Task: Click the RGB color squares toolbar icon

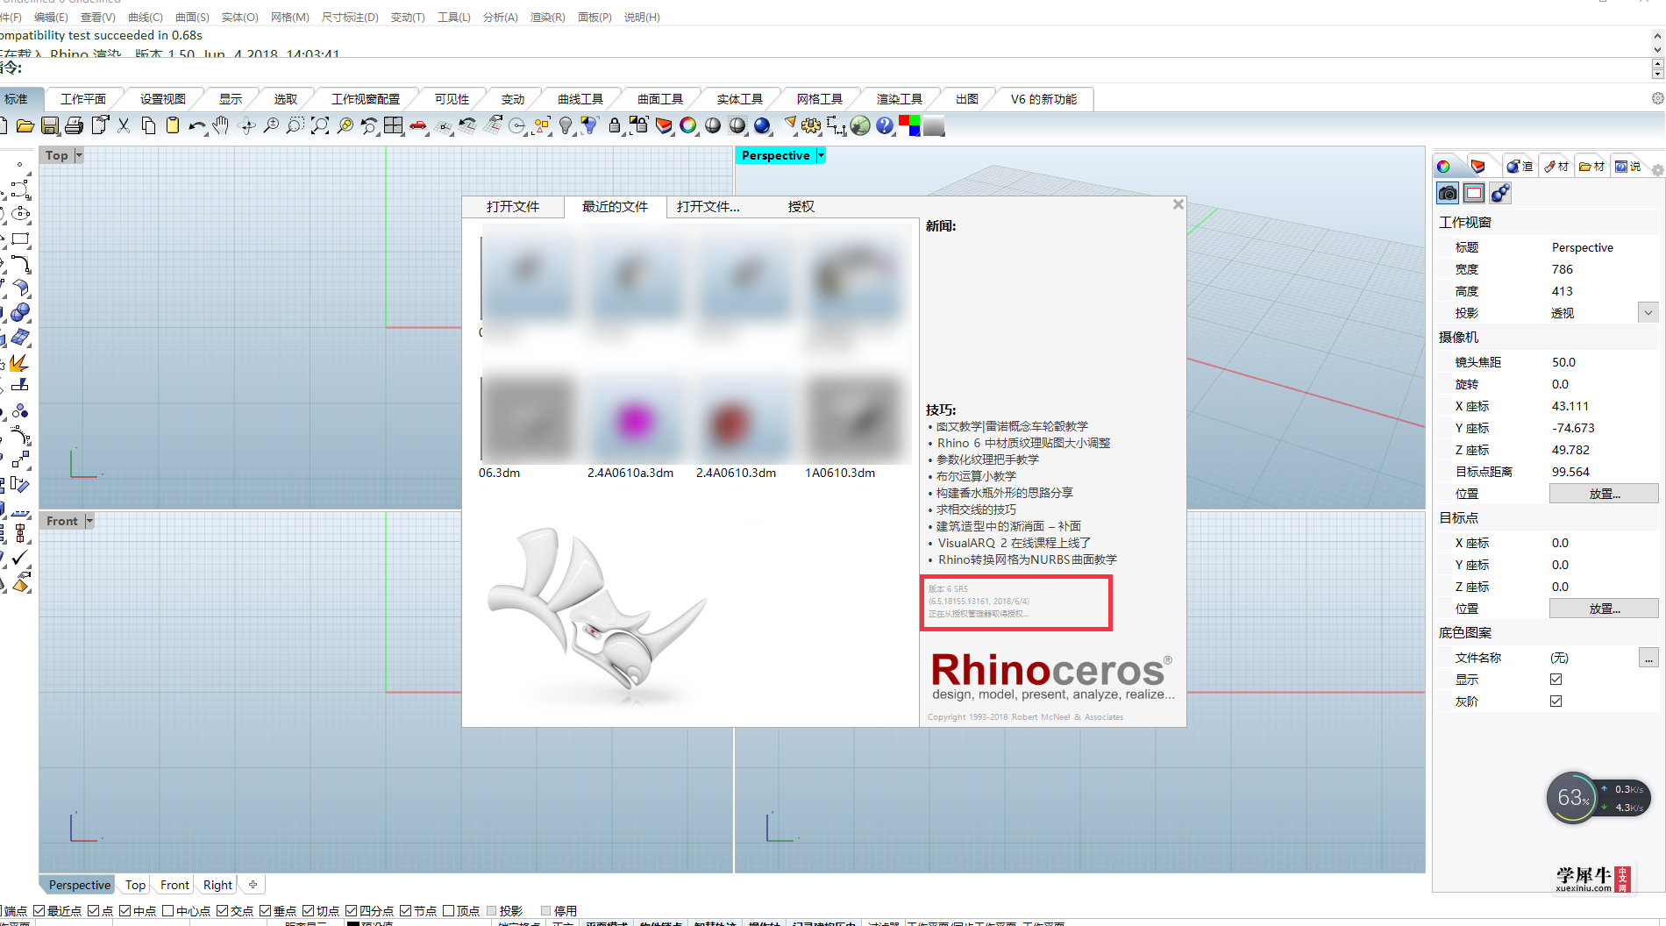Action: [x=909, y=126]
